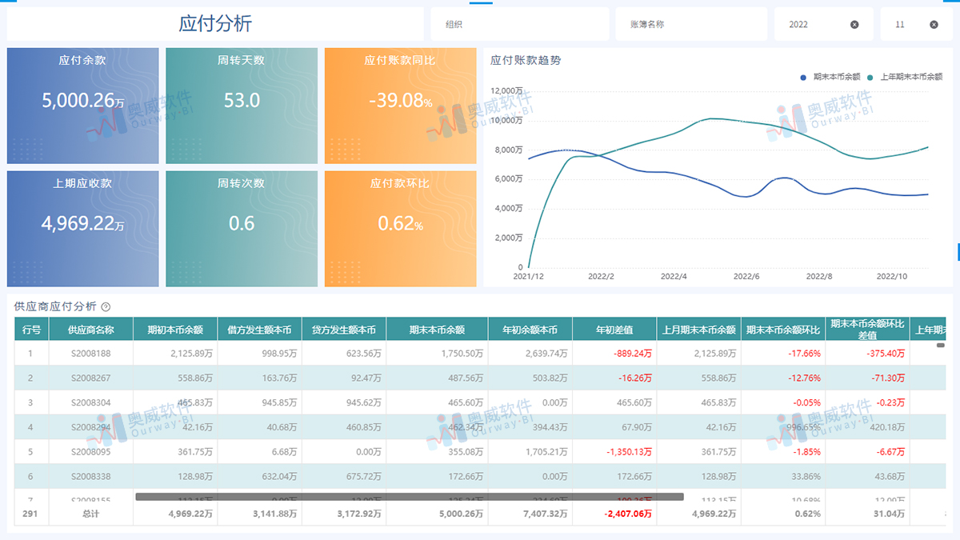The width and height of the screenshot is (960, 540).
Task: Click help icon beside 供应商应付分析
Action: [x=106, y=306]
